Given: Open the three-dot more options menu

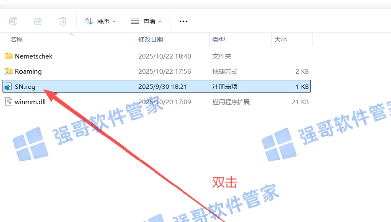Looking at the screenshot, I should coord(183,22).
